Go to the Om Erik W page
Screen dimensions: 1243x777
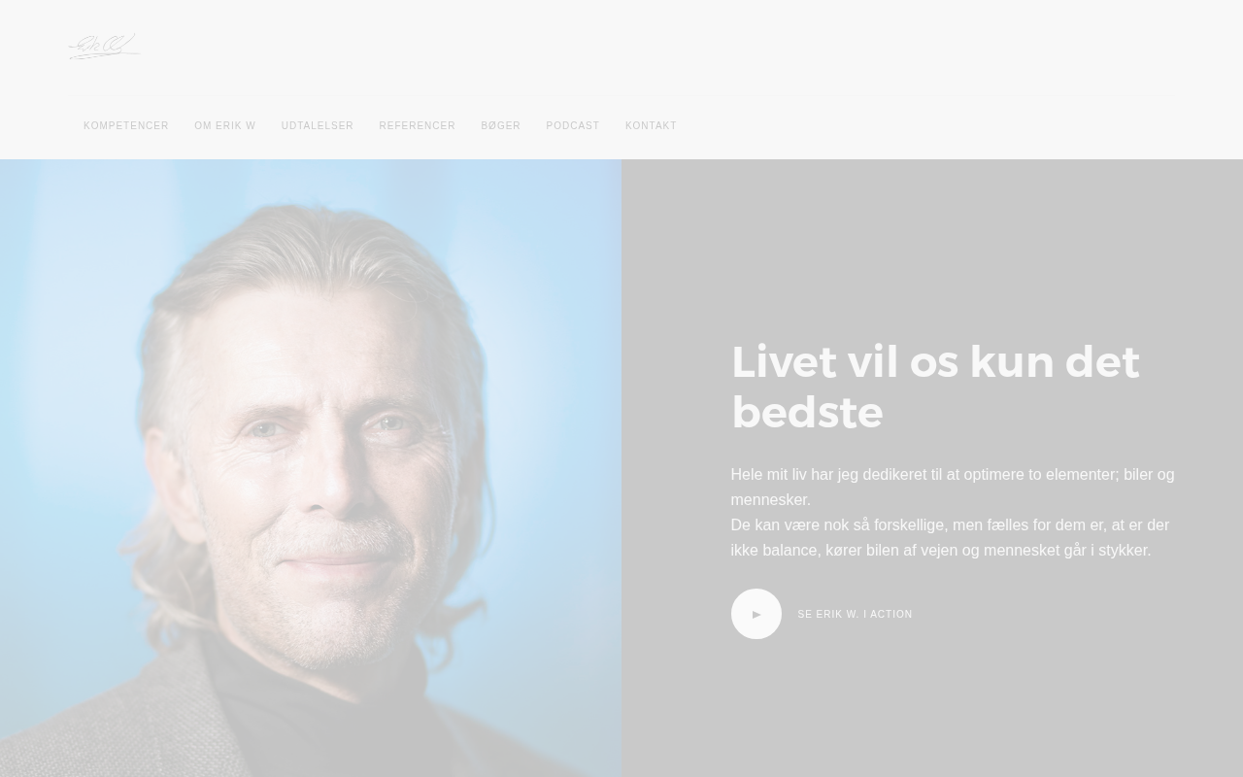pyautogui.click(x=225, y=126)
